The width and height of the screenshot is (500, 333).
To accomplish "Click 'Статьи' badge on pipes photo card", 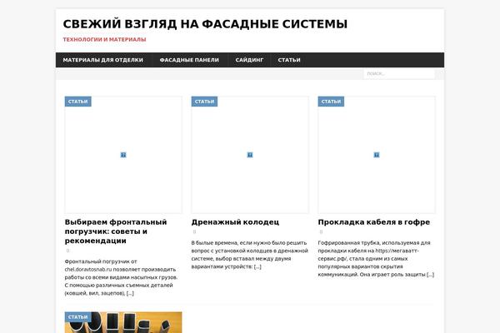I will click(x=77, y=316).
